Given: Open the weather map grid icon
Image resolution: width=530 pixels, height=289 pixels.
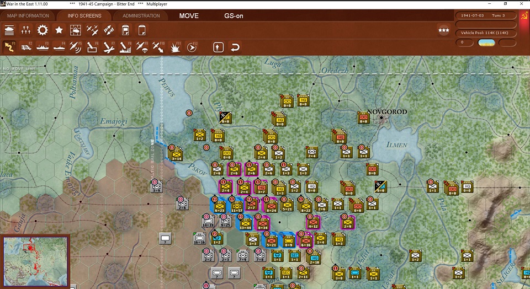Looking at the screenshot, I should tap(76, 30).
